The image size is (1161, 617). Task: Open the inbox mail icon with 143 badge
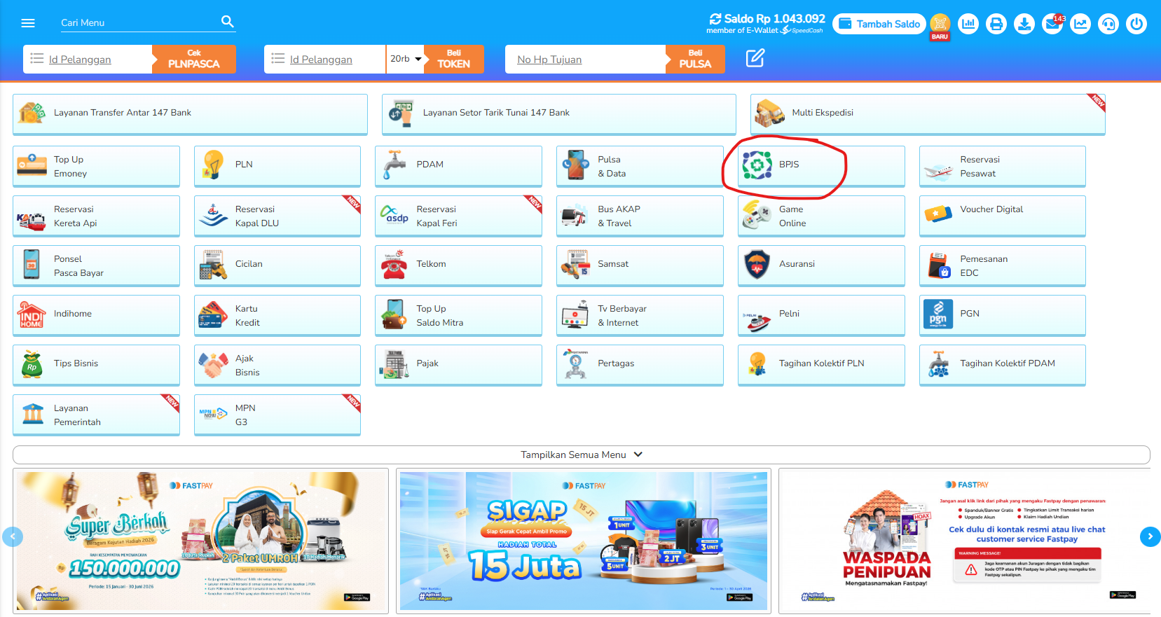1052,24
